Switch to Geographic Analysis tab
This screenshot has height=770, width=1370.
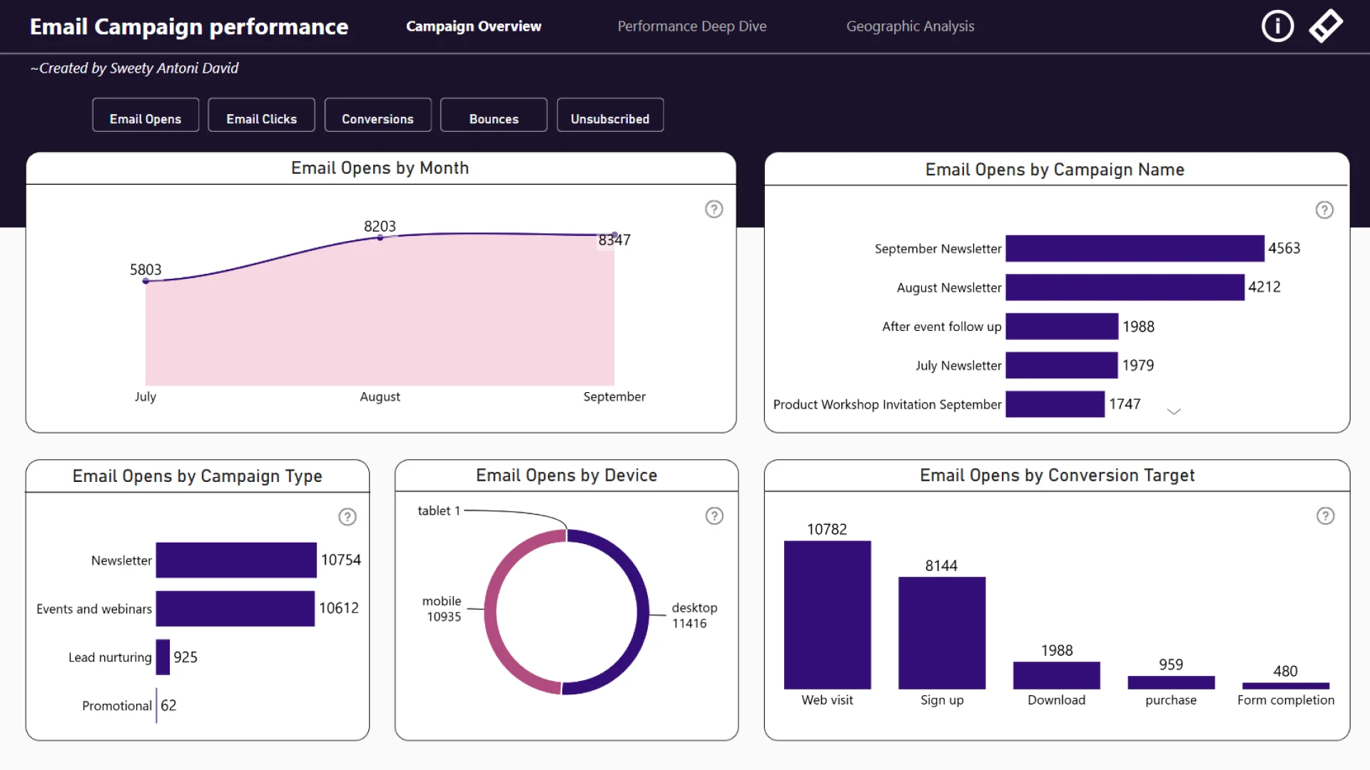[910, 26]
